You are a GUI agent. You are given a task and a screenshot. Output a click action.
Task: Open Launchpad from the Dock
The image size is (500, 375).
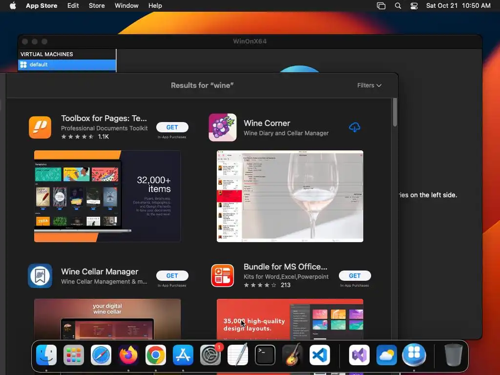(74, 355)
